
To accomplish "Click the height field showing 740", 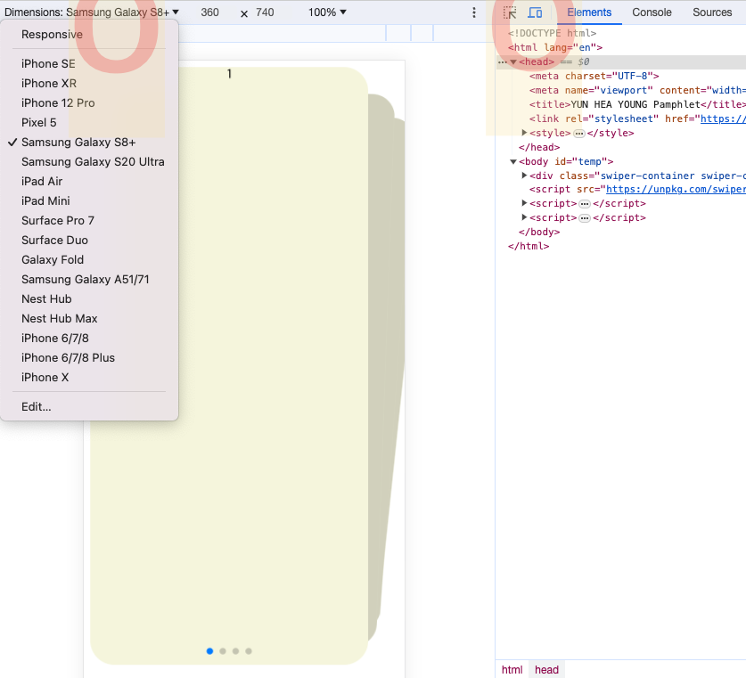I will click(265, 12).
